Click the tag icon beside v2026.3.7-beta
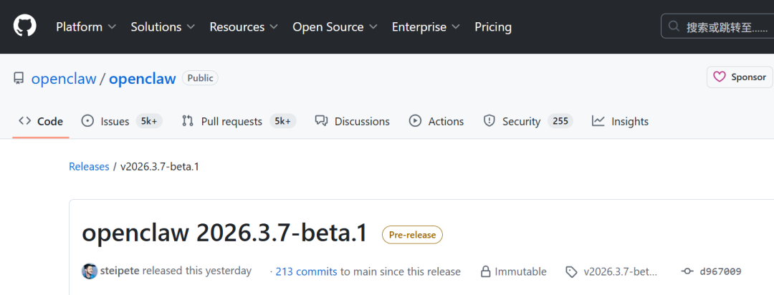This screenshot has width=774, height=295. point(571,272)
